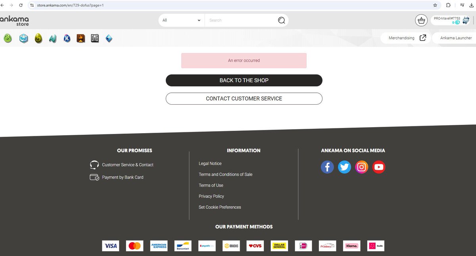The image size is (476, 256).
Task: Click the Dollar General logo
Action: tap(279, 246)
